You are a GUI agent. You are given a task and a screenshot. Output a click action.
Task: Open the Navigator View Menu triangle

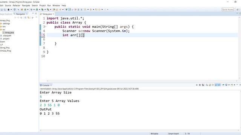coord(36,17)
